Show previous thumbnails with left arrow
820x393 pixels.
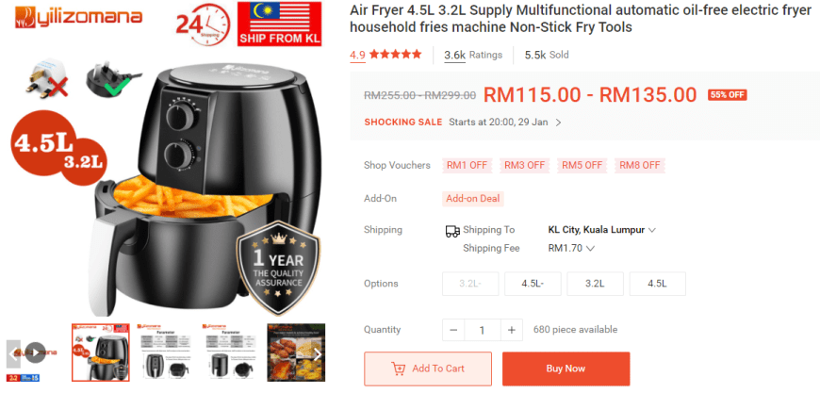click(x=11, y=354)
